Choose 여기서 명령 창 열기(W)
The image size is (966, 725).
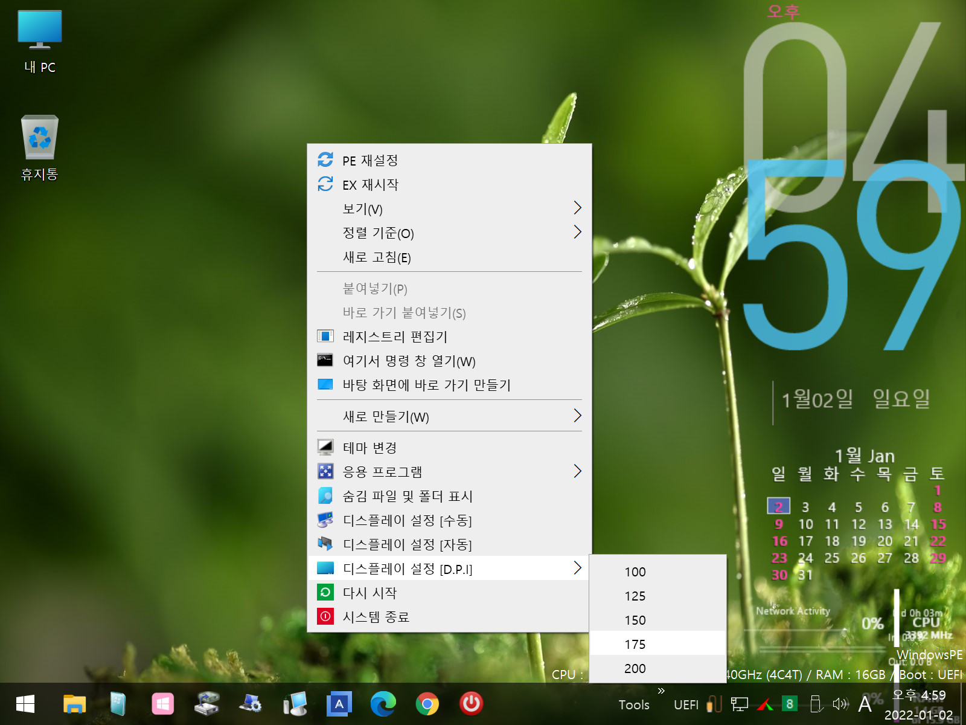coord(449,361)
